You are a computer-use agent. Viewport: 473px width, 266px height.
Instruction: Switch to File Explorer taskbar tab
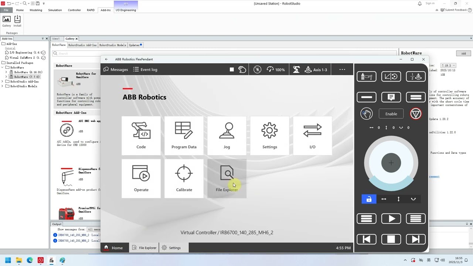tap(144, 248)
